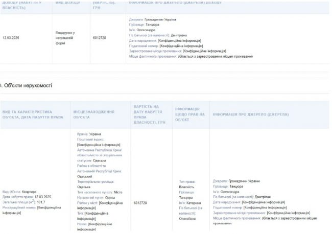Click the "Об'єкти нерухомості" section heading
Screen dimensions: 332x234
28,85
